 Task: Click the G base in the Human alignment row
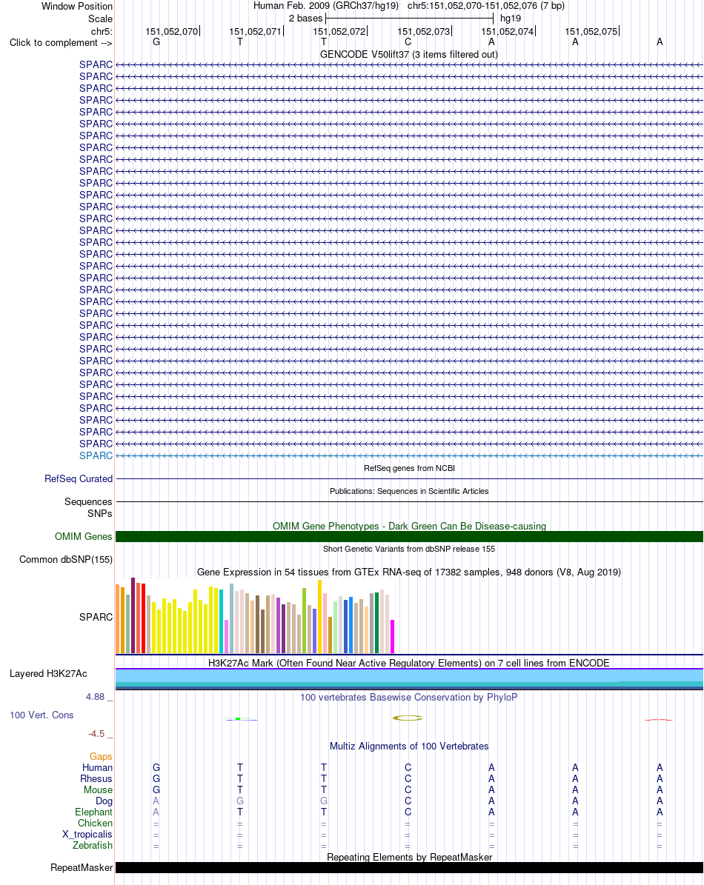pos(156,767)
